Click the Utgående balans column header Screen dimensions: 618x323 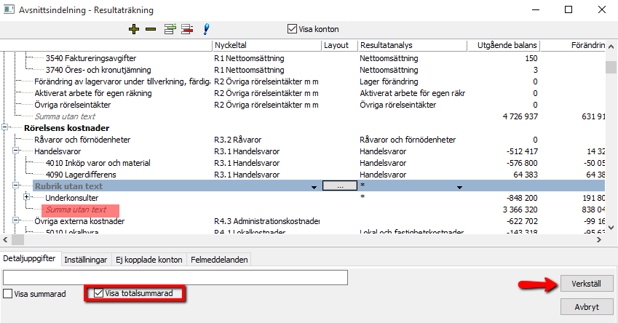pos(503,45)
